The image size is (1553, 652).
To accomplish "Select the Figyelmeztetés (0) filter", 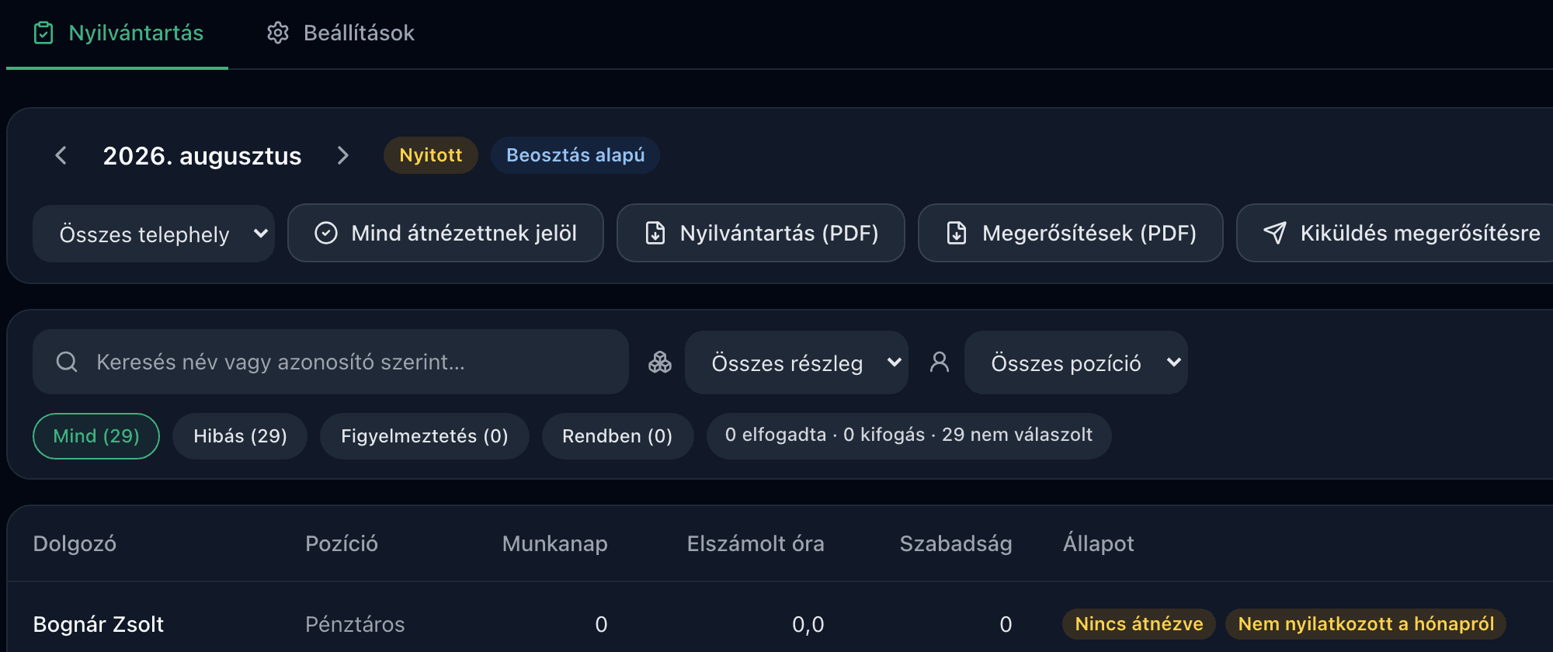I will (425, 436).
